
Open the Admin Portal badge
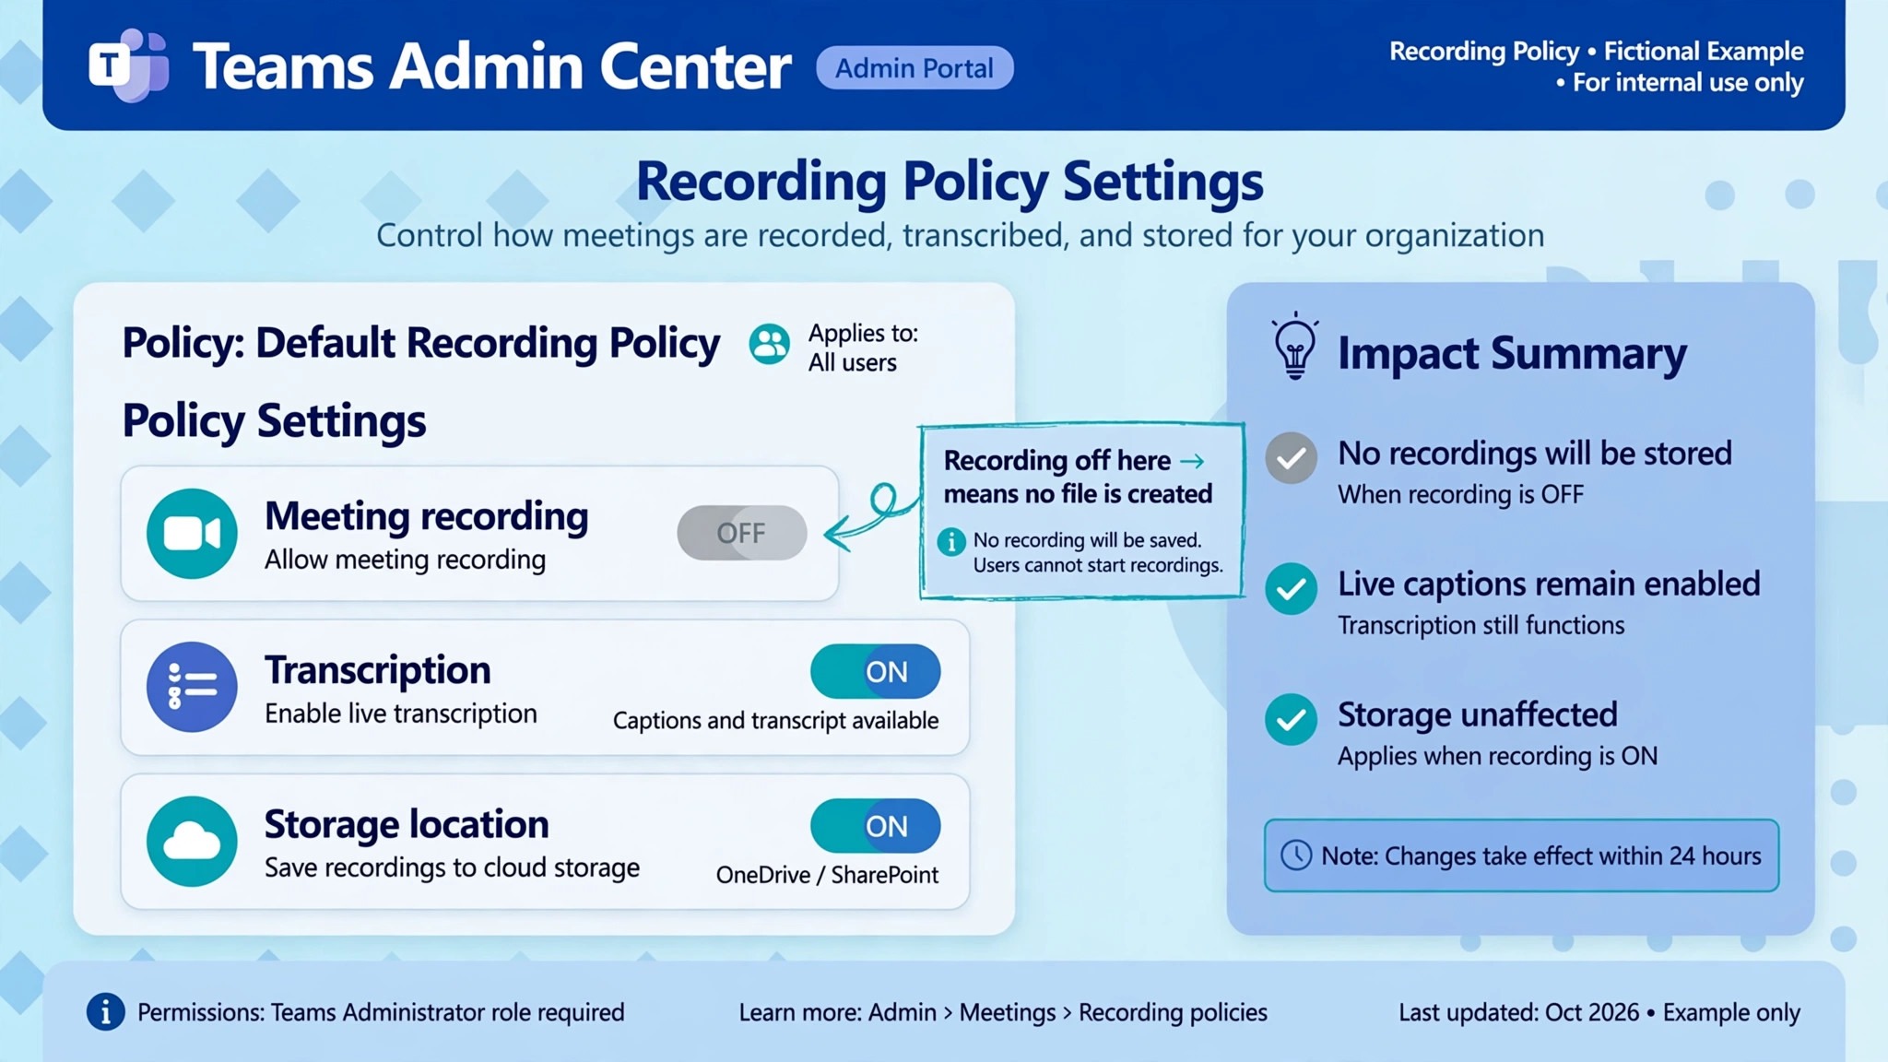[x=914, y=68]
